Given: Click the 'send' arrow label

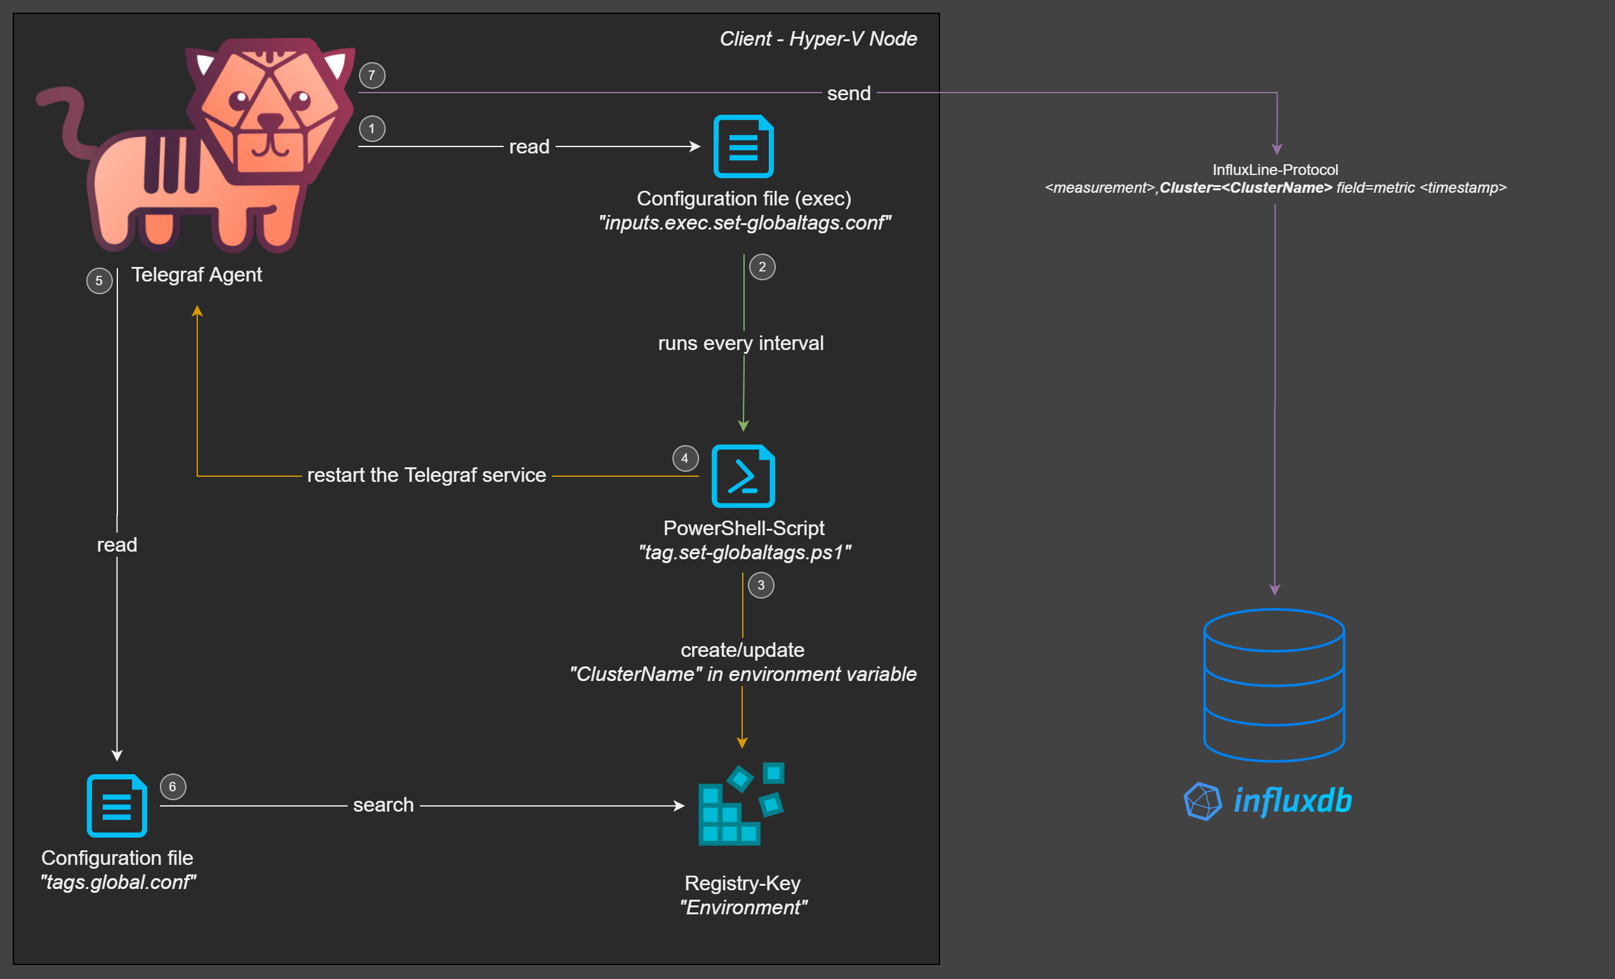Looking at the screenshot, I should [849, 93].
